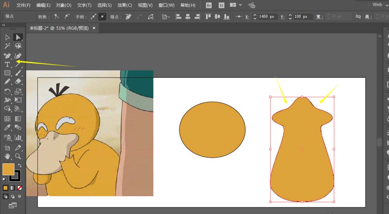Remove selected anchor points
Image resolution: width=389 pixels, height=214 pixels.
click(128, 17)
